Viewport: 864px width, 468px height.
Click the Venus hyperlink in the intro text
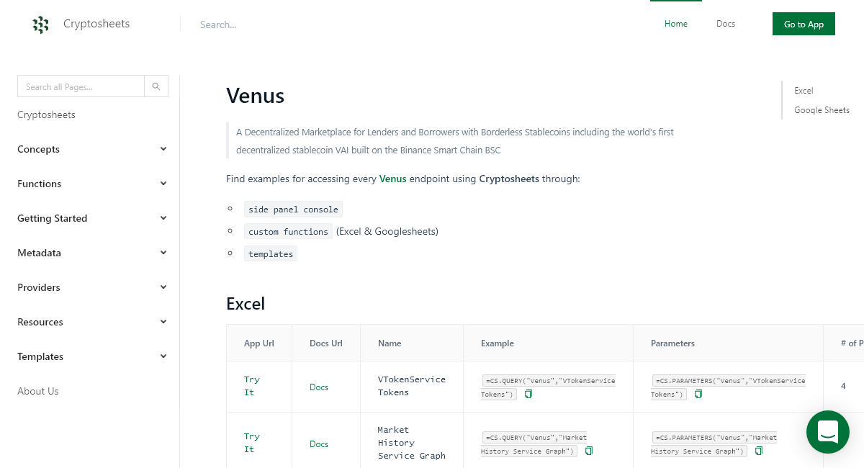[392, 179]
